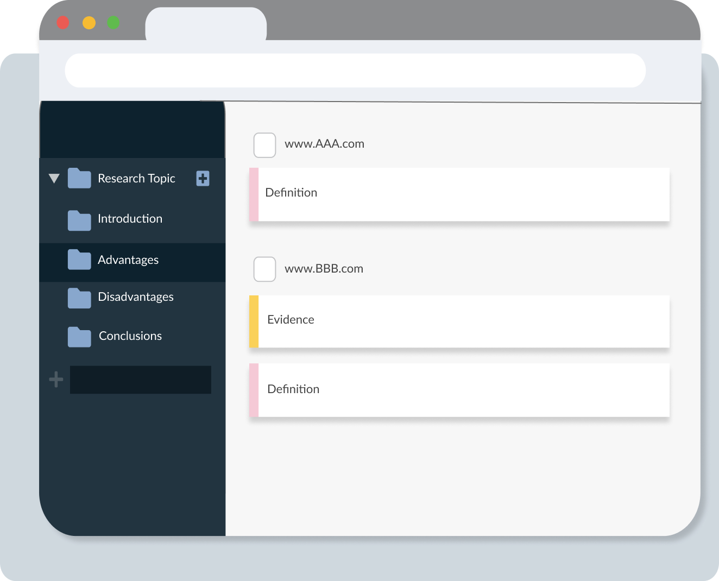The width and height of the screenshot is (719, 581).
Task: Click the green traffic light window icon
Action: (113, 22)
